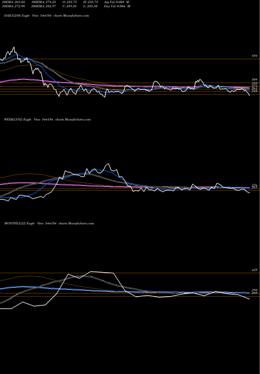Click the close price 'C:' value
The image size is (260, 374).
click(x=70, y=6)
